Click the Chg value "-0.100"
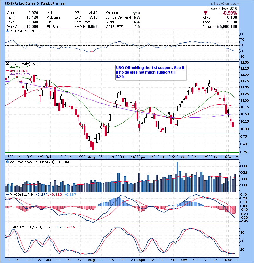Viewport: 254px width, 263px height. 231,17
